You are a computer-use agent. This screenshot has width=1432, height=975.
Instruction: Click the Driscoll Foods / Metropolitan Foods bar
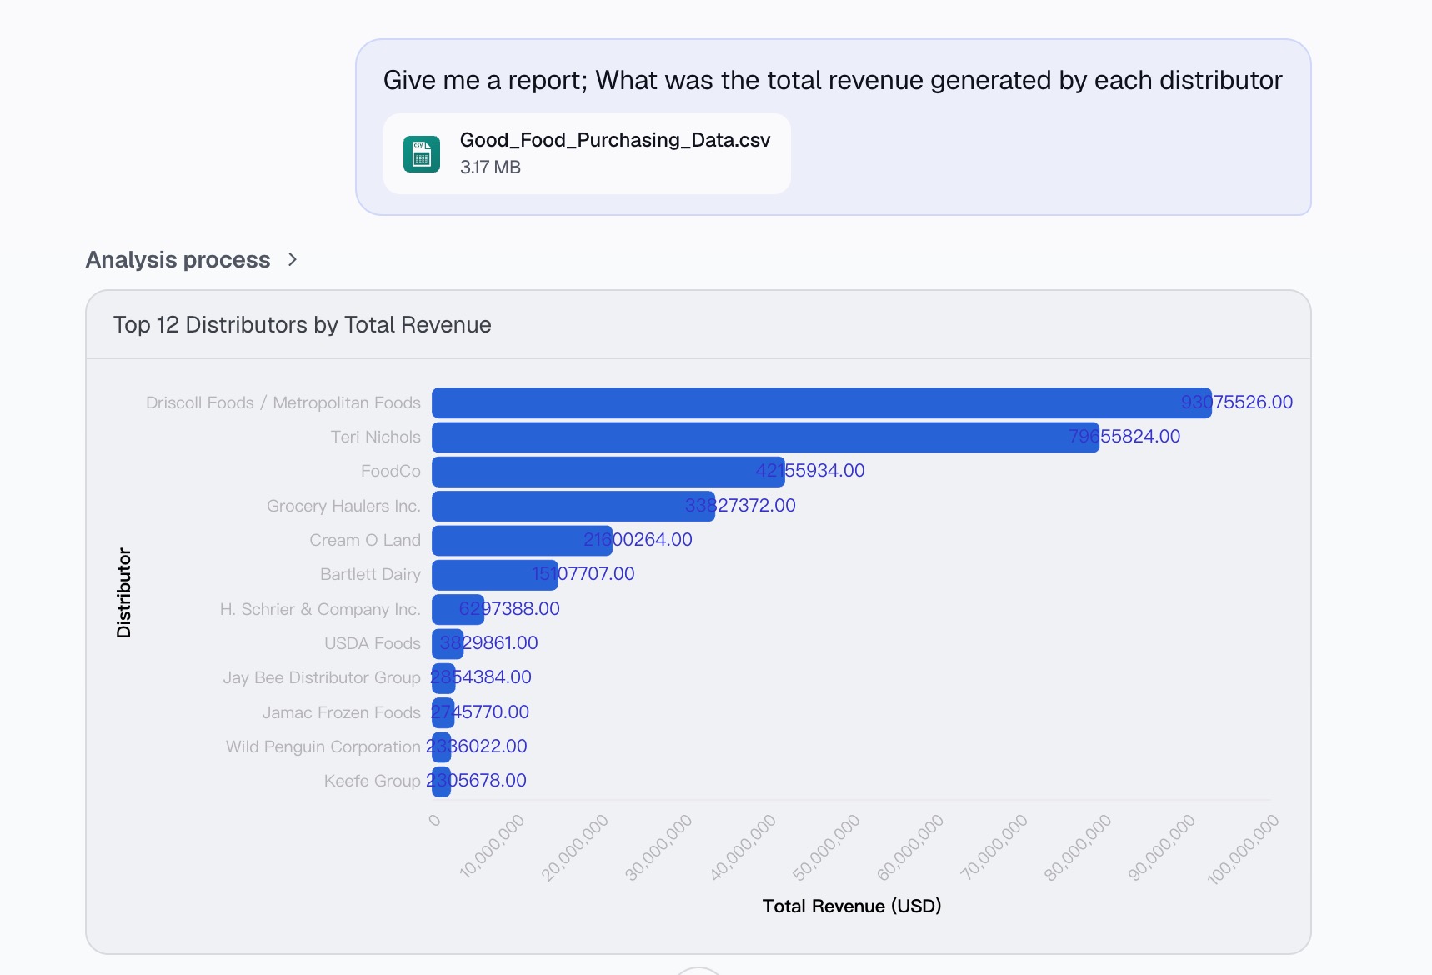(x=821, y=402)
